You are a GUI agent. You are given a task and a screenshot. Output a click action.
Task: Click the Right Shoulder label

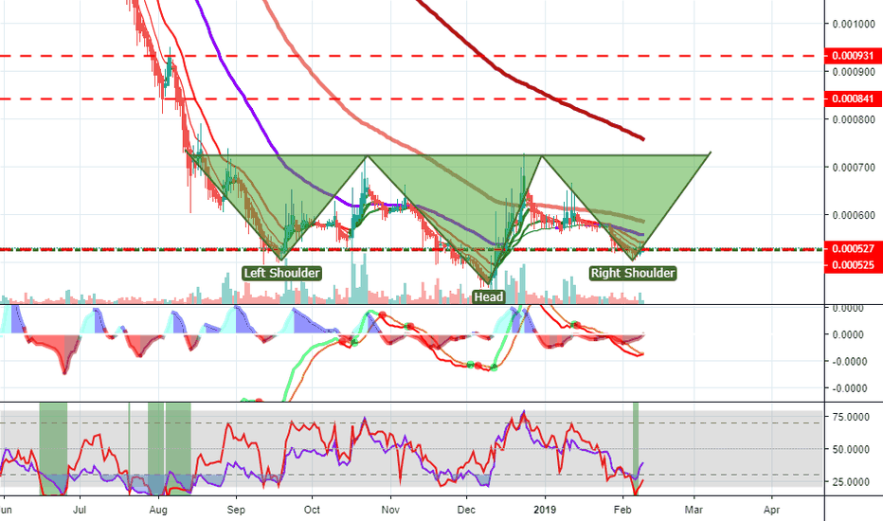tap(632, 273)
